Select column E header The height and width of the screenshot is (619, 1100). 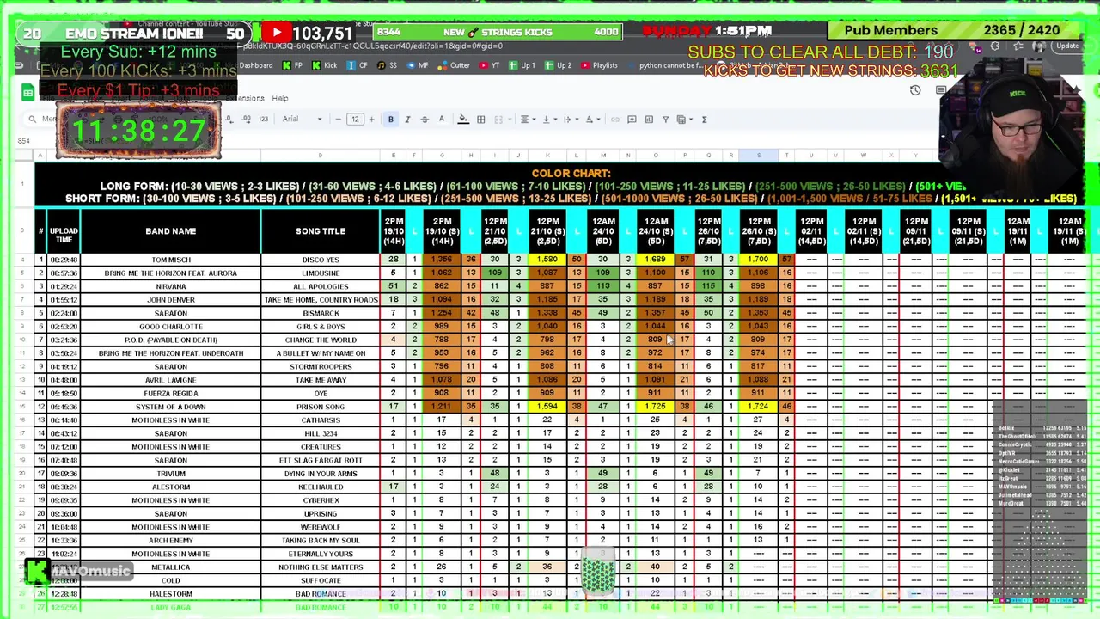[x=394, y=156]
